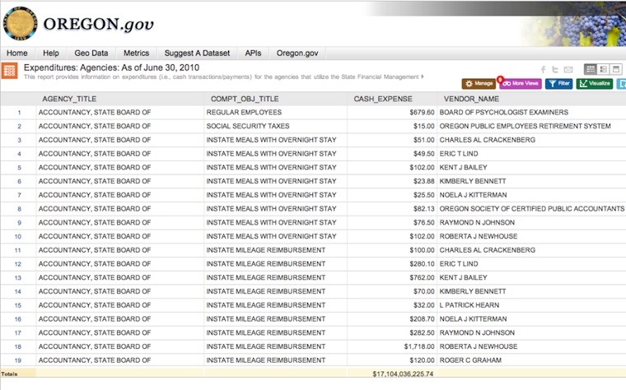Switch to rich list view
Viewport: 626px width, 390px height.
click(603, 69)
